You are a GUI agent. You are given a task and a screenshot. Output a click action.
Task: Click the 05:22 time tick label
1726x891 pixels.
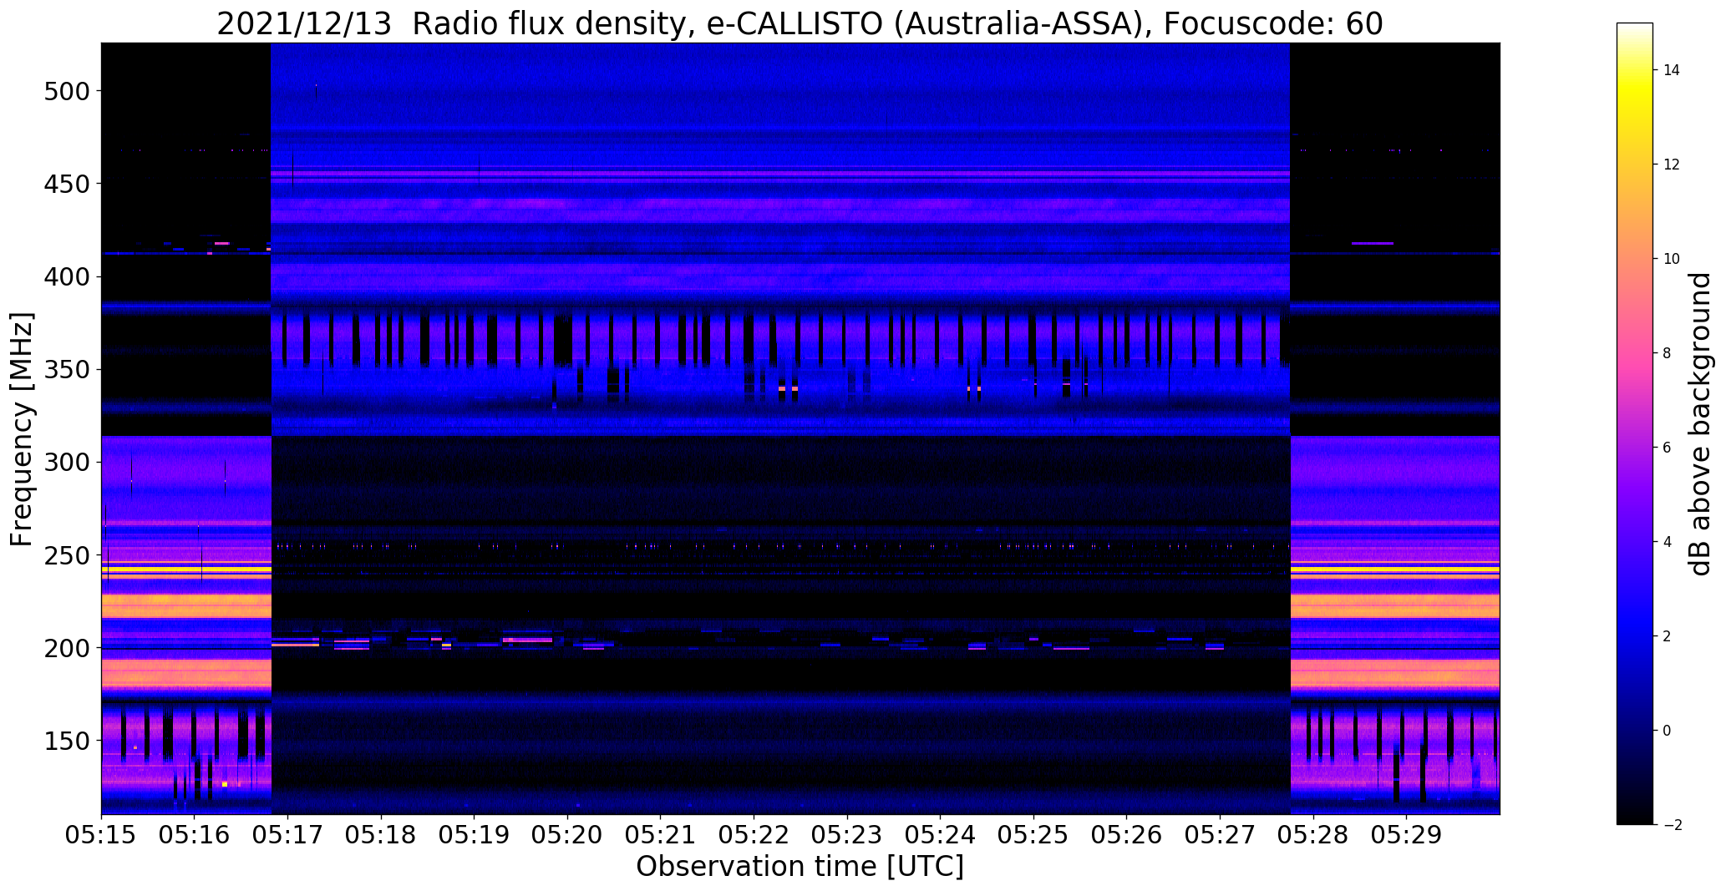tap(754, 835)
